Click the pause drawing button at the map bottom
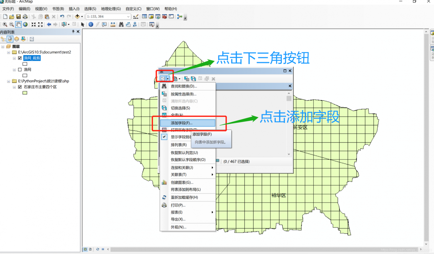This screenshot has height=254, width=434. [x=103, y=249]
